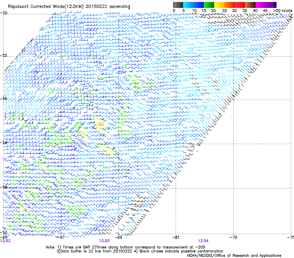Screen dimensions: 294x258
Task: Click the yellow 20–25 knots legend segment
Action: click(x=219, y=5)
